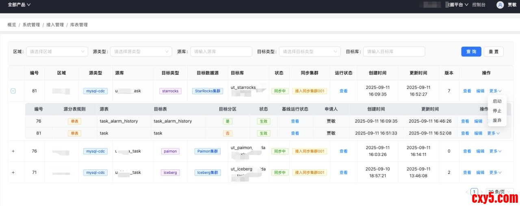Click the 目标库 input field

click(x=394, y=52)
